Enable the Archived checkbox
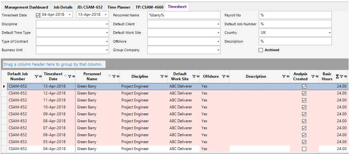349x154 pixels. (x=261, y=50)
